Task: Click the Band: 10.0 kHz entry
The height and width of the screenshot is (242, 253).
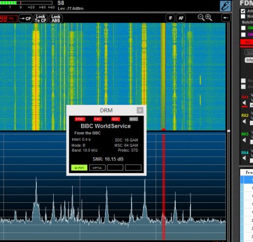Action: [x=85, y=150]
